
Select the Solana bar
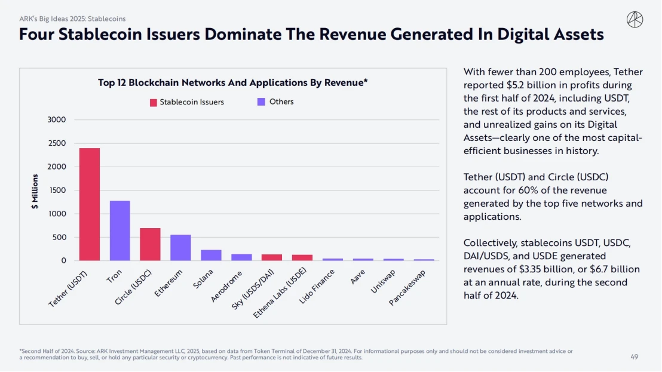click(x=211, y=255)
